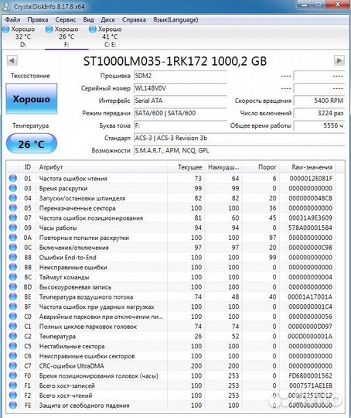Click the blue status orb for disk C: E:
This screenshot has height=418, width=351.
click(x=93, y=29)
